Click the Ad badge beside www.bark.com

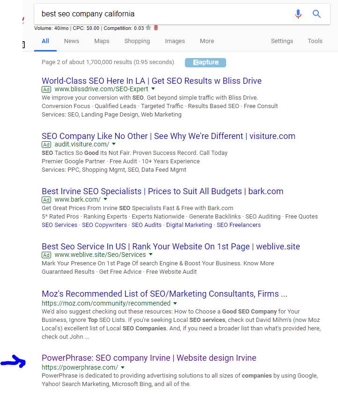coord(46,200)
